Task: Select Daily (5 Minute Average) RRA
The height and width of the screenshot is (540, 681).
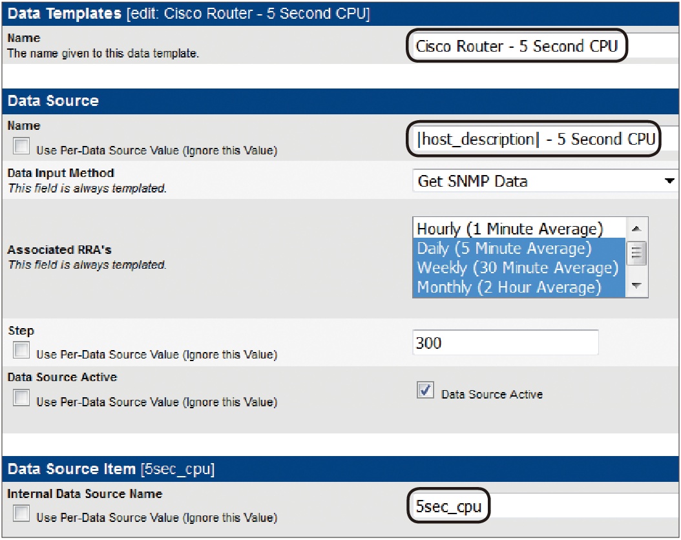Action: click(519, 248)
